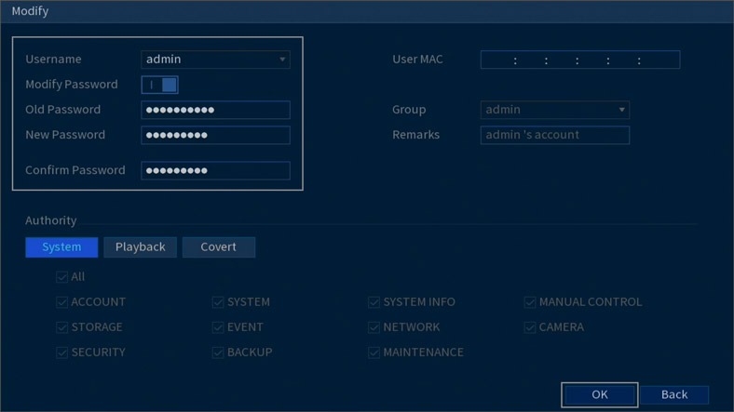The image size is (734, 412).
Task: Toggle the Modify Password switch
Action: coord(159,85)
